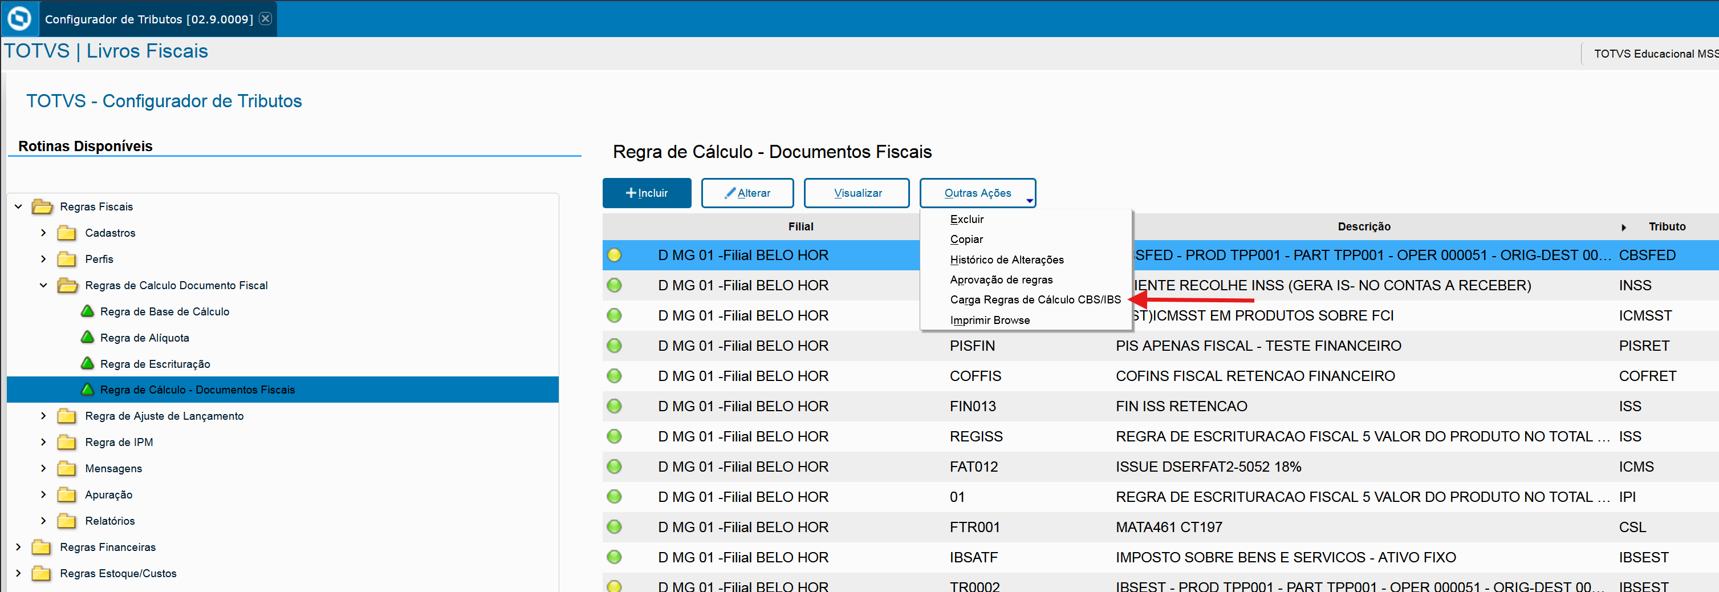The width and height of the screenshot is (1719, 592).
Task: Expand the Regra de IPM node
Action: click(43, 443)
